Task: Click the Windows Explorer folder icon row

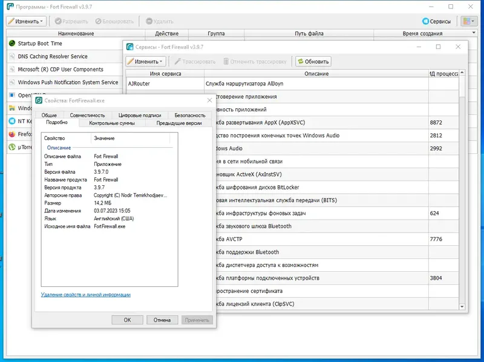Action: pyautogui.click(x=19, y=108)
